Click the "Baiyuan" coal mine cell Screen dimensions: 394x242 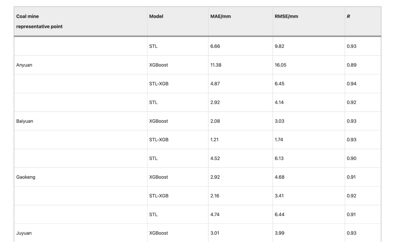coord(25,121)
